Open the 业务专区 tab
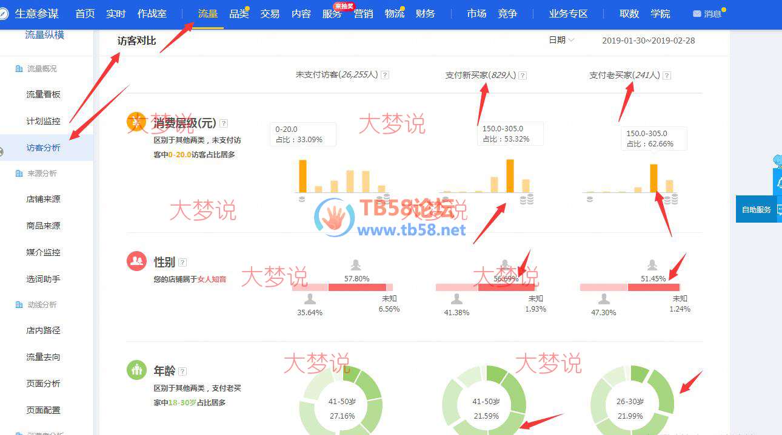This screenshot has width=782, height=435. 569,13
